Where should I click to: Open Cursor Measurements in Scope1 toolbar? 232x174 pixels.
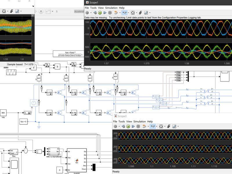click(146, 13)
